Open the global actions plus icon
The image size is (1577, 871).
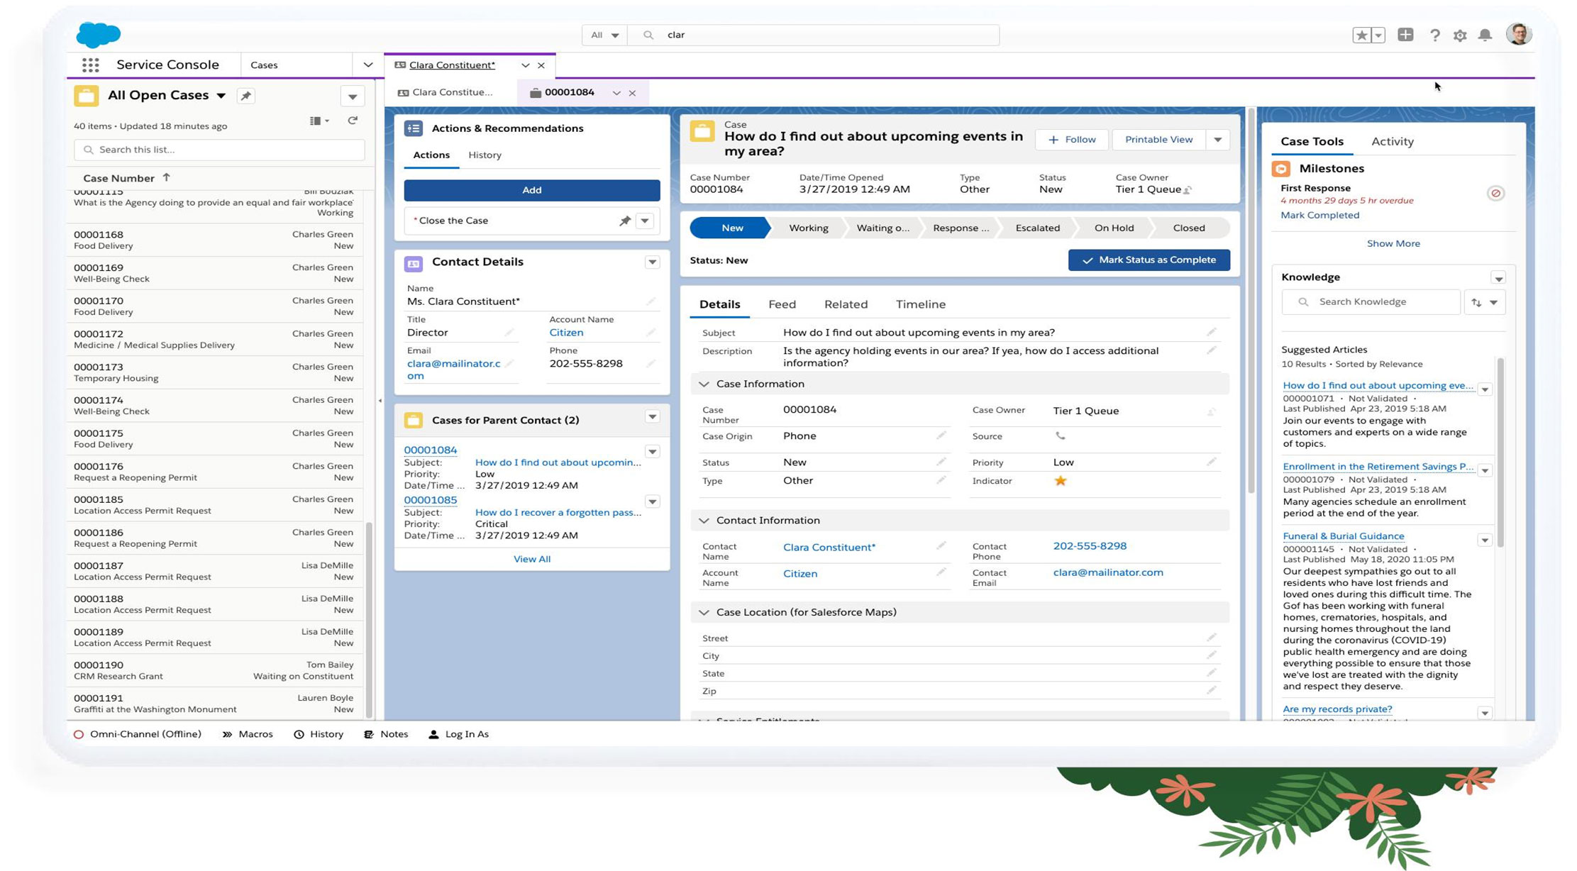[x=1405, y=35]
